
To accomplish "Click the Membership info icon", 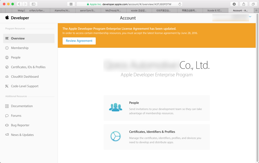I will coord(7,48).
